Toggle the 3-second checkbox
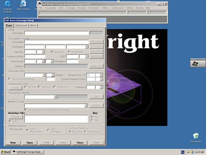 pyautogui.click(x=39, y=87)
